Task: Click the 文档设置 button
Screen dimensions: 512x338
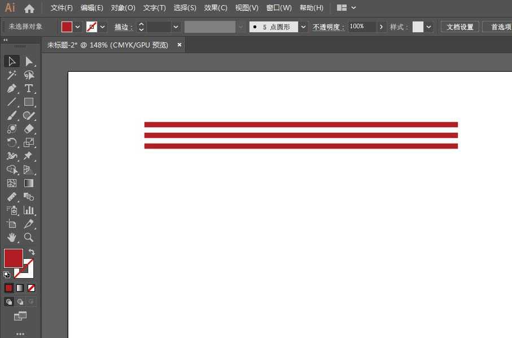Action: click(459, 26)
